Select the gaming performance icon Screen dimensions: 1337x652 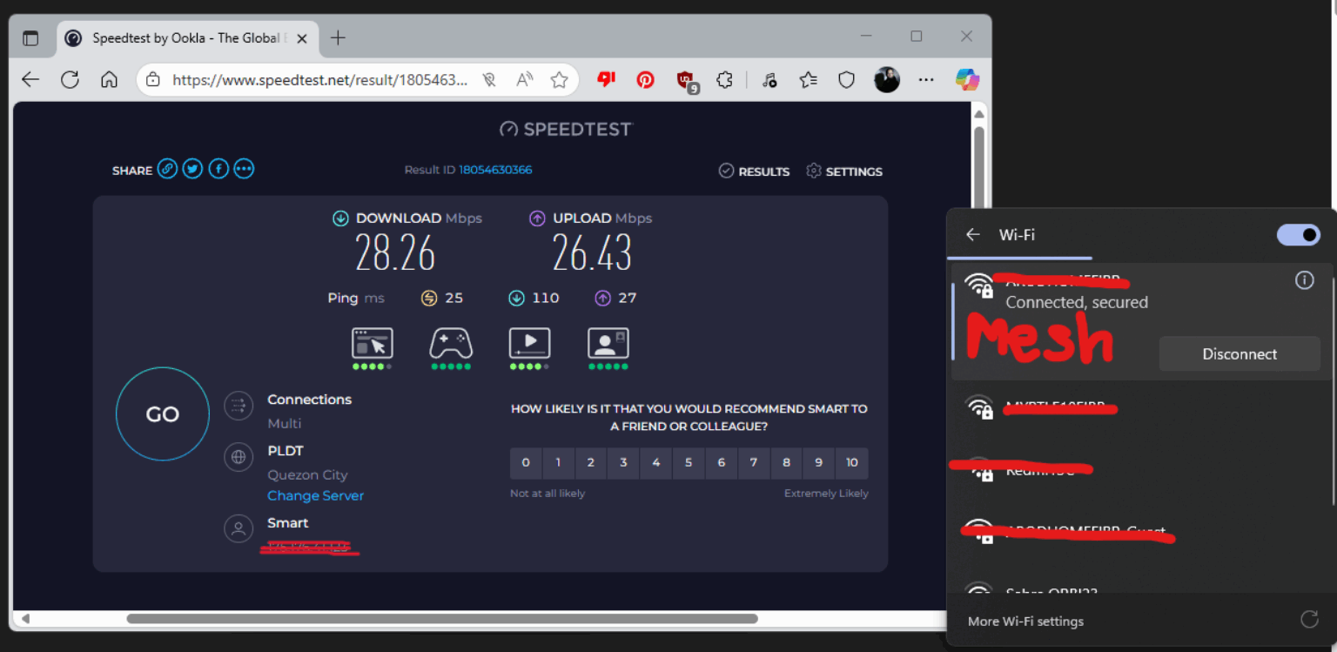(451, 343)
